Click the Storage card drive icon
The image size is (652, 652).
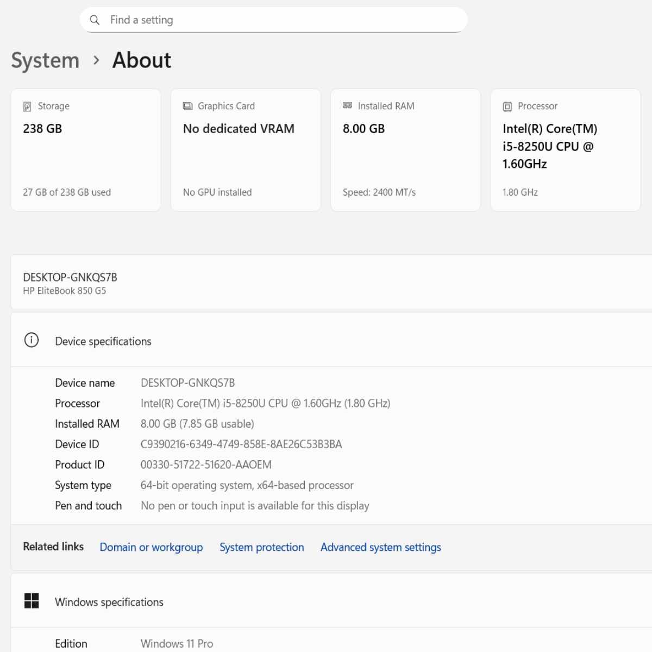[x=27, y=106]
